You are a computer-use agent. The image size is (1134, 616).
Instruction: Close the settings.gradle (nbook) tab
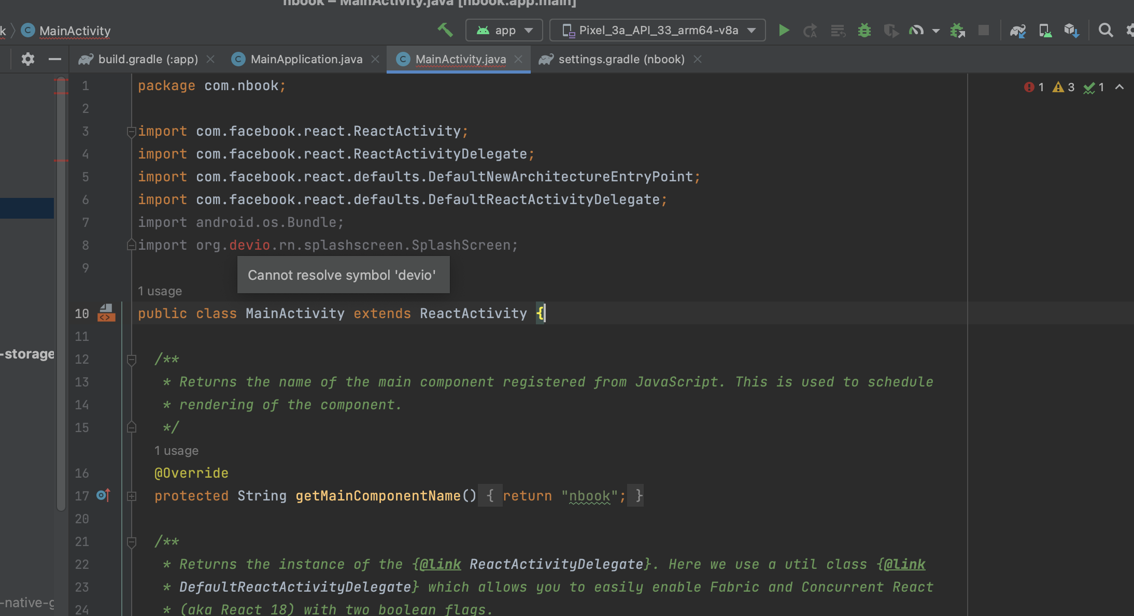[x=698, y=60]
